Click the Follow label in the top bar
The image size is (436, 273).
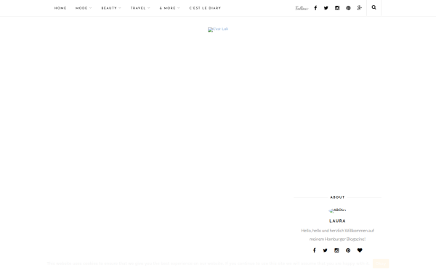point(302,8)
